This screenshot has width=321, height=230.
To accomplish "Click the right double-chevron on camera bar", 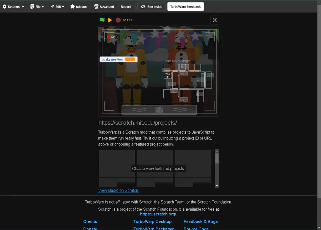I will click(180, 110).
